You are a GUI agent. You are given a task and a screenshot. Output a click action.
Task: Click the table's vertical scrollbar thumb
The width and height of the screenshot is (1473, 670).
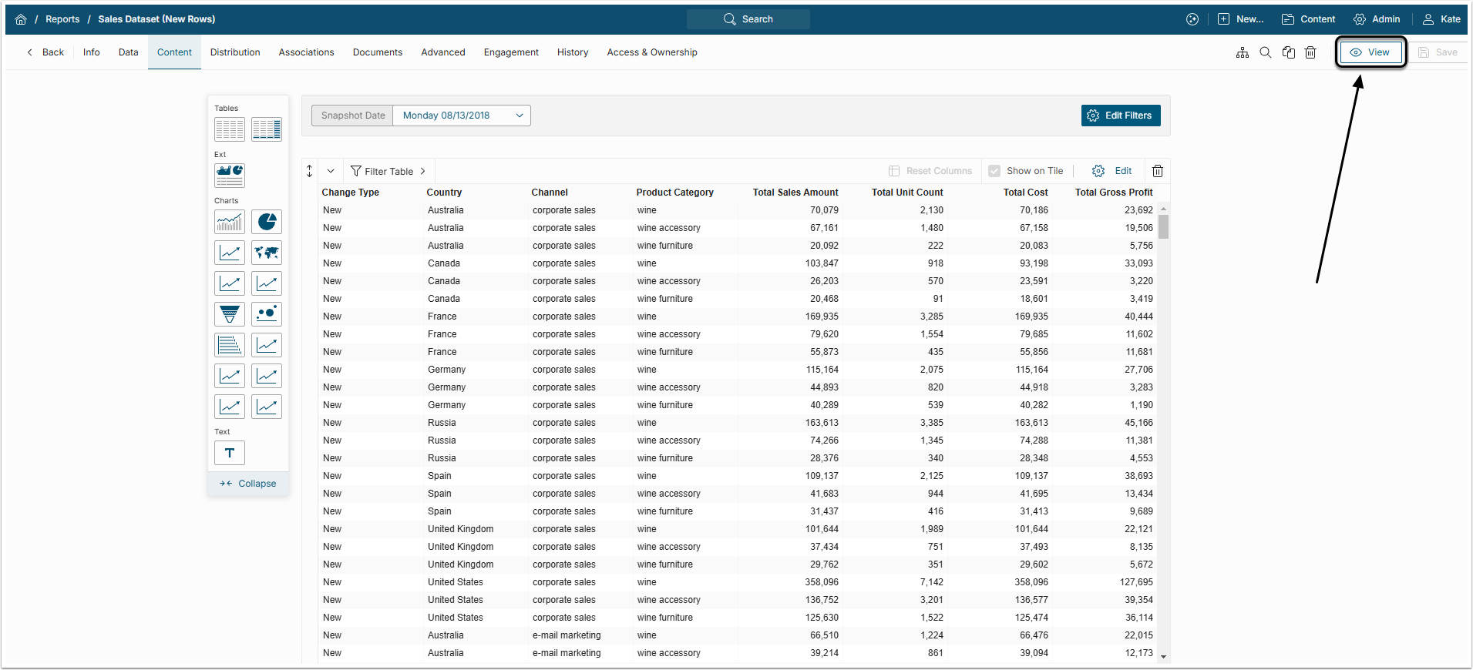[x=1163, y=227]
